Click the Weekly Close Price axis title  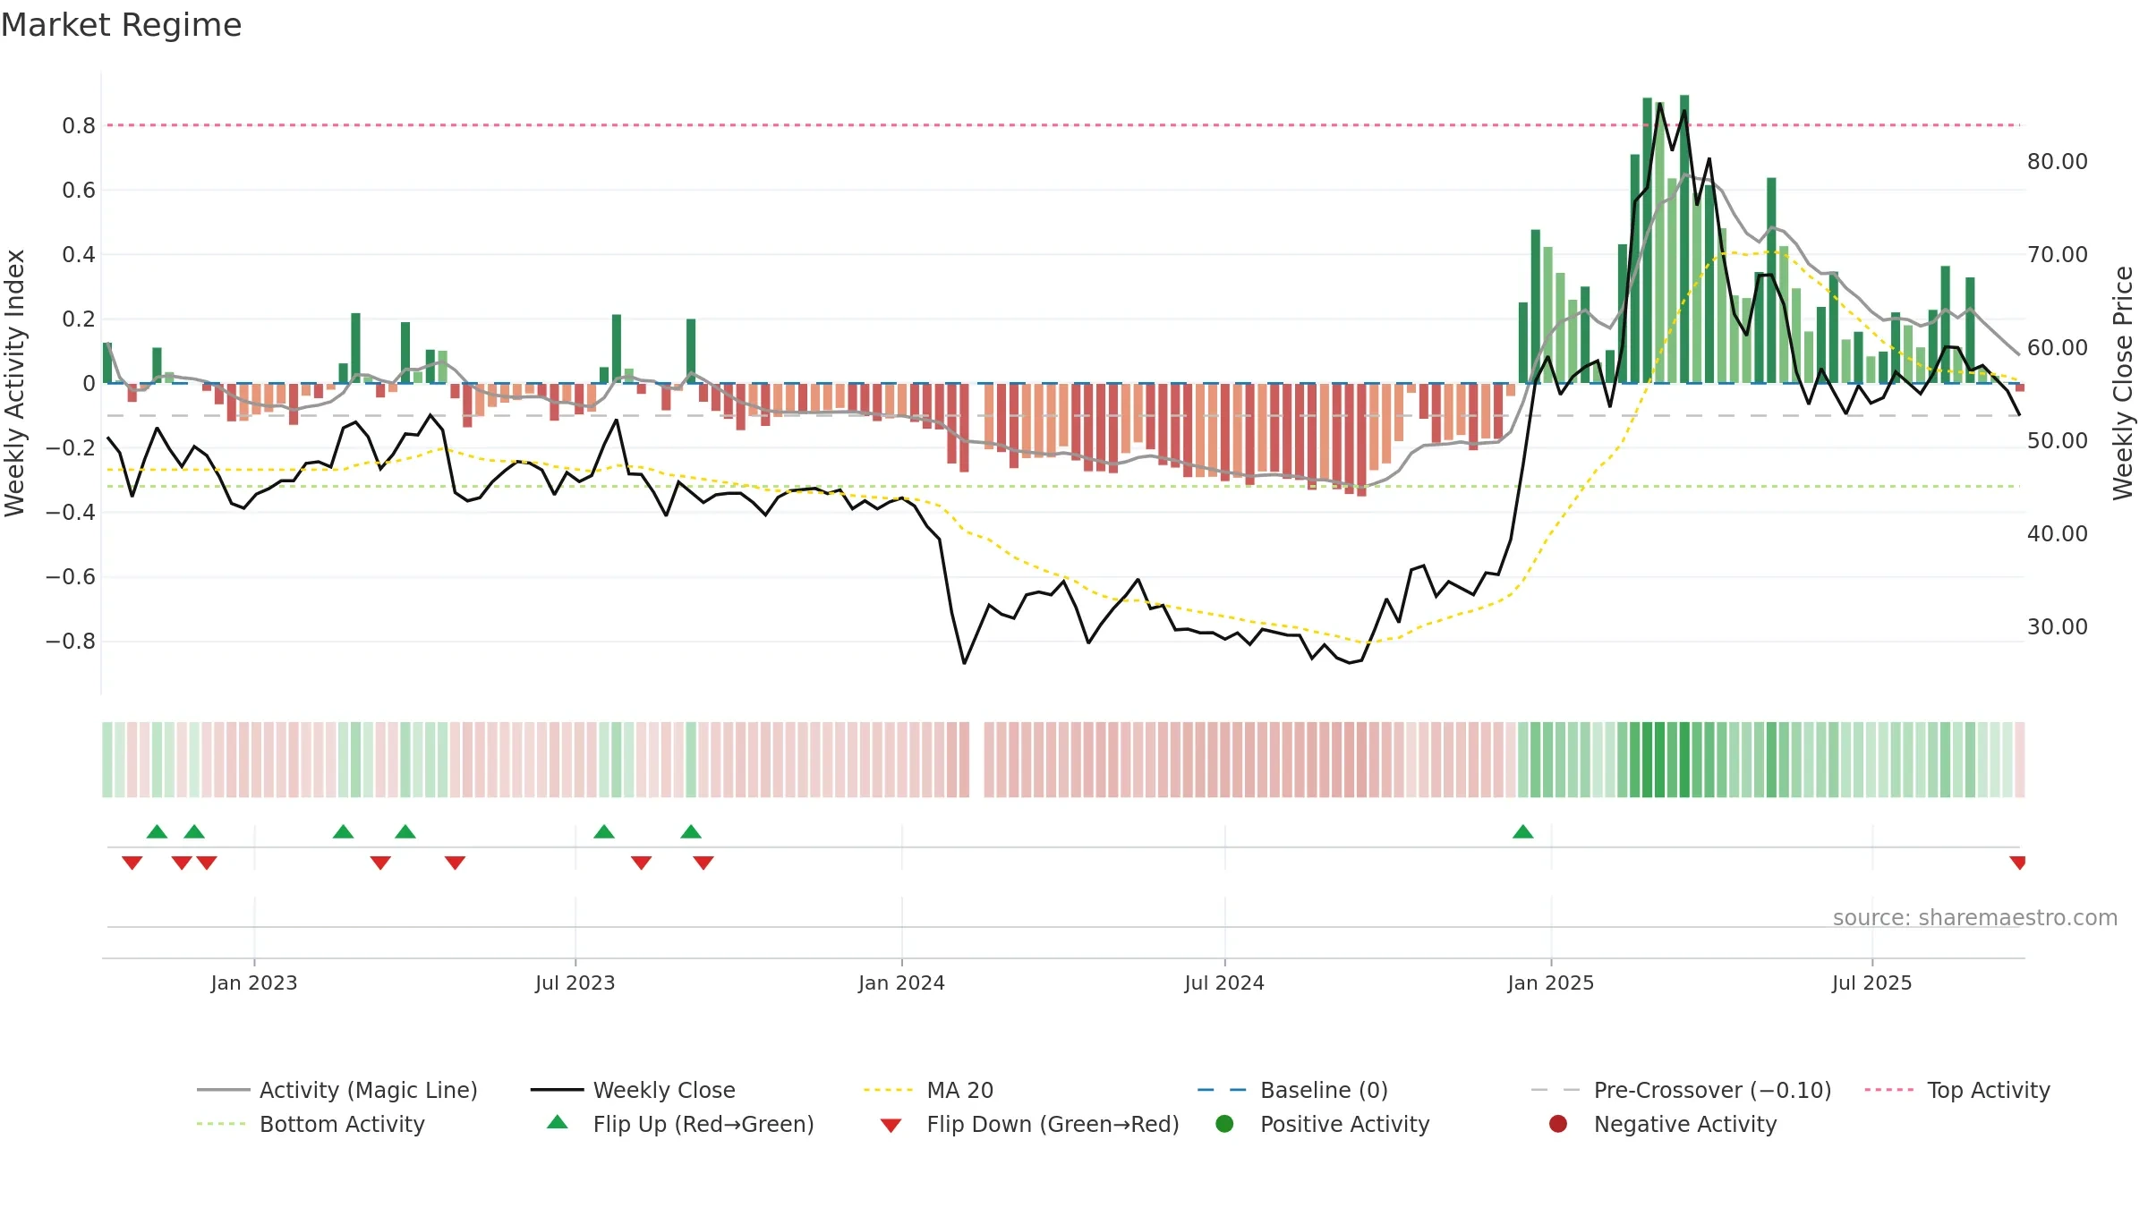point(2123,383)
